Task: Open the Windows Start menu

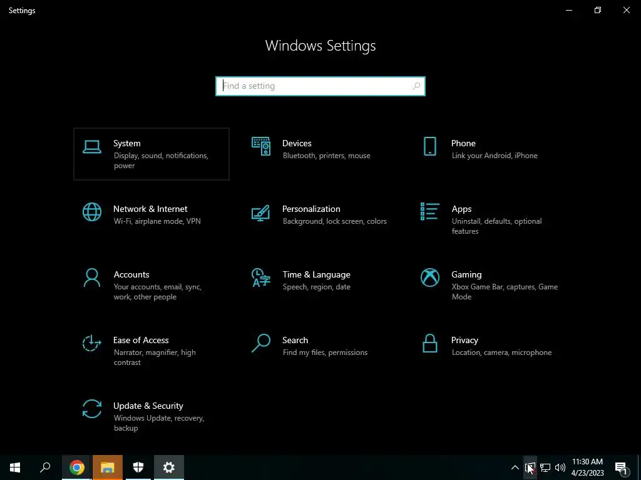Action: (x=15, y=467)
